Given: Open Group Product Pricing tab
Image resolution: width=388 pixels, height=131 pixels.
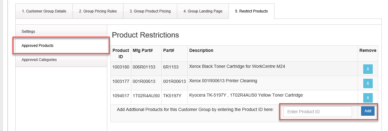Looking at the screenshot, I should [x=150, y=11].
